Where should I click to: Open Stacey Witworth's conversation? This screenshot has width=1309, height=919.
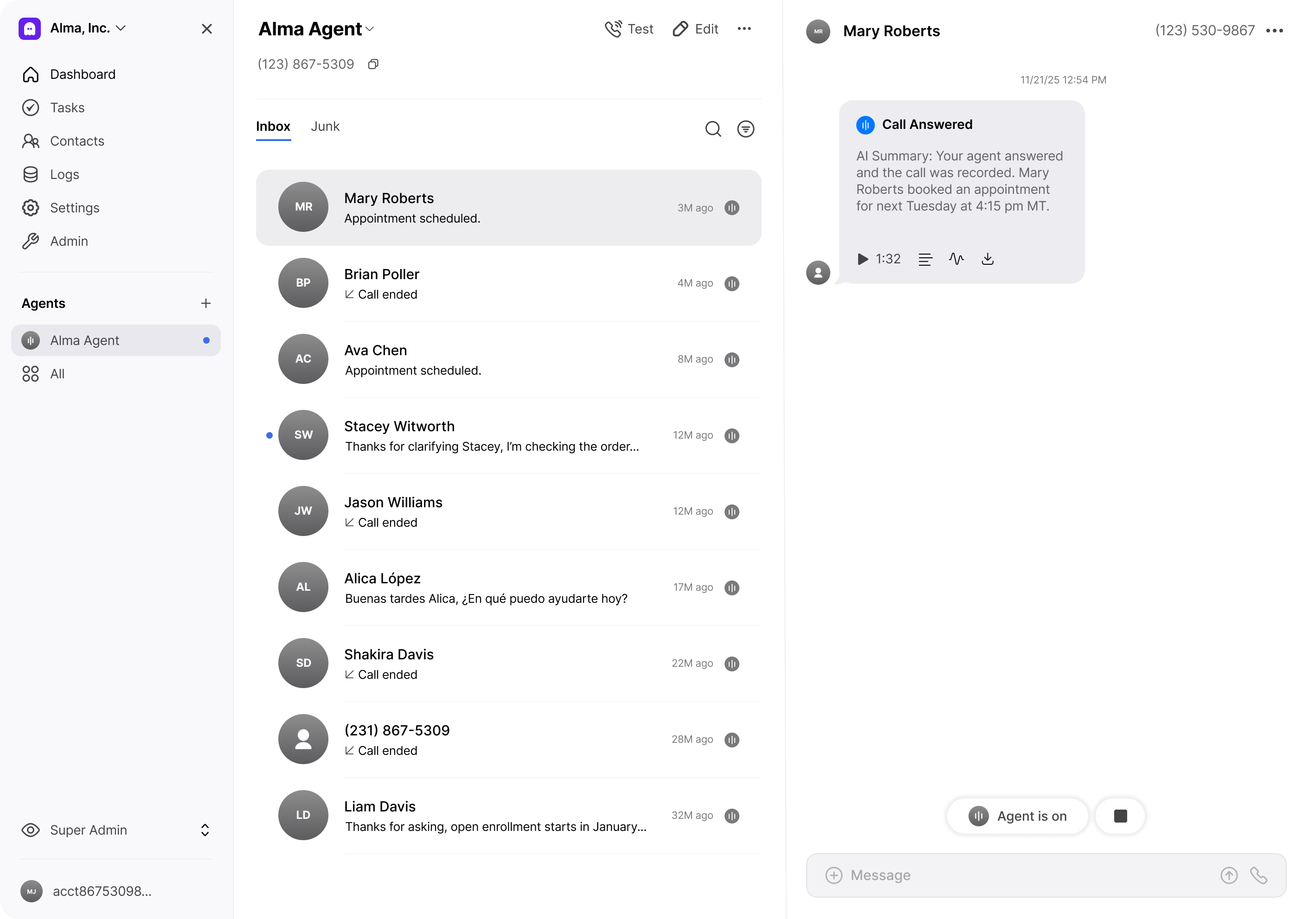click(490, 435)
